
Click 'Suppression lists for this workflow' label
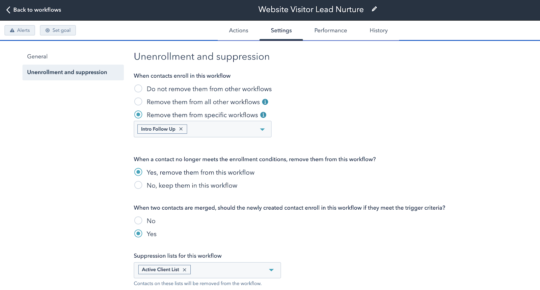[178, 256]
